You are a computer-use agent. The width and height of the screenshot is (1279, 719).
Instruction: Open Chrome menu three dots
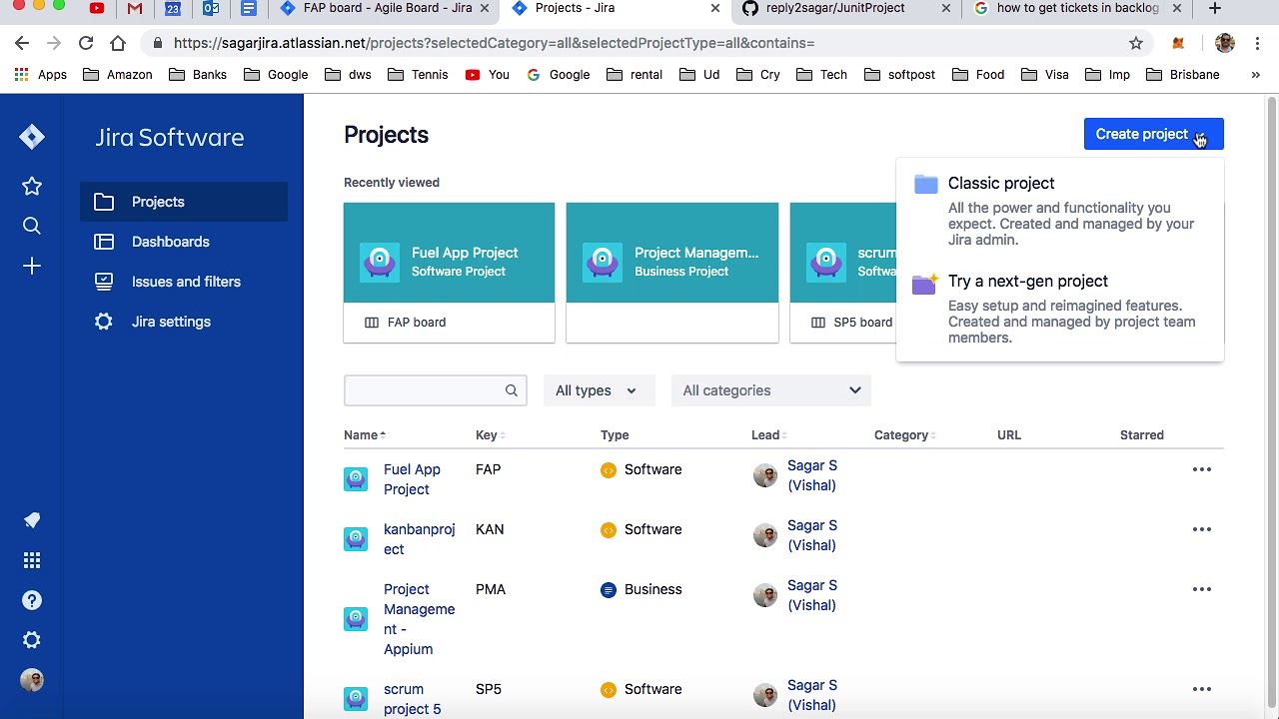pos(1258,43)
